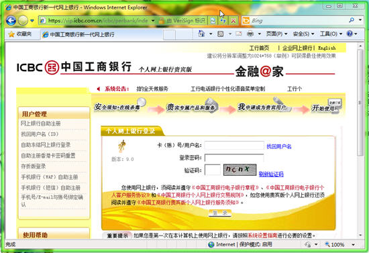The height and width of the screenshot is (253, 369).
Task: Click the vertical scrollbar down arrow
Action: tap(360, 235)
